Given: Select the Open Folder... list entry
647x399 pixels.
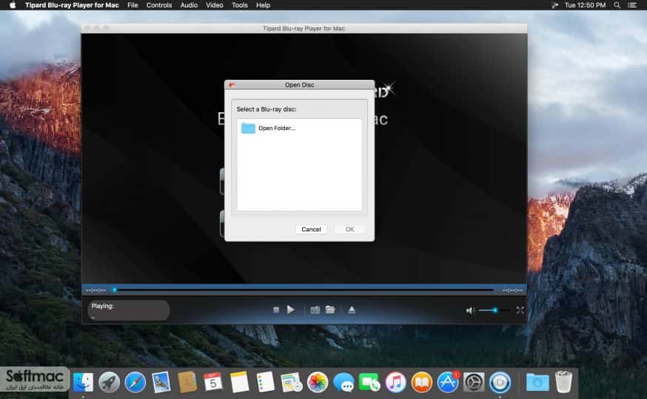Looking at the screenshot, I should point(299,128).
